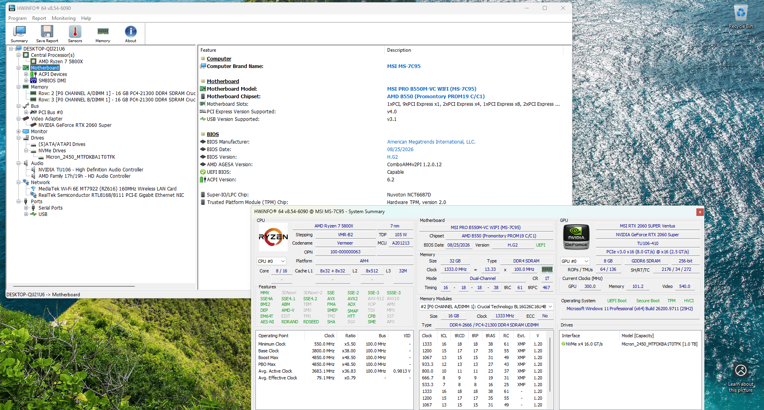The width and height of the screenshot is (764, 410).
Task: Click the tree panel horizontal scrollbar
Action: [x=74, y=286]
